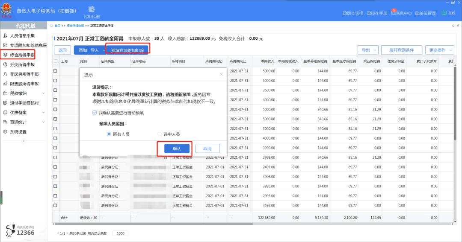Click the cell with income 3996.00

point(264,176)
